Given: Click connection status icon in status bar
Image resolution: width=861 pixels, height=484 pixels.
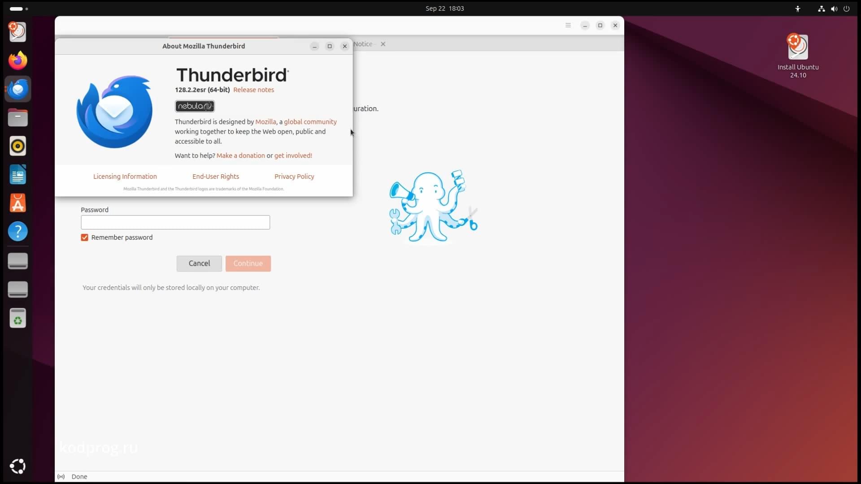Looking at the screenshot, I should point(61,476).
